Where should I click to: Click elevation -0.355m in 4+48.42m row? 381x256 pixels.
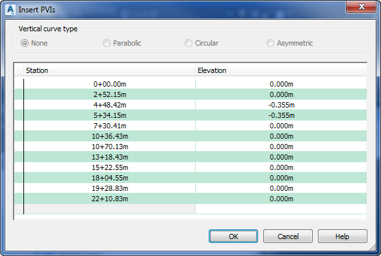pos(281,105)
